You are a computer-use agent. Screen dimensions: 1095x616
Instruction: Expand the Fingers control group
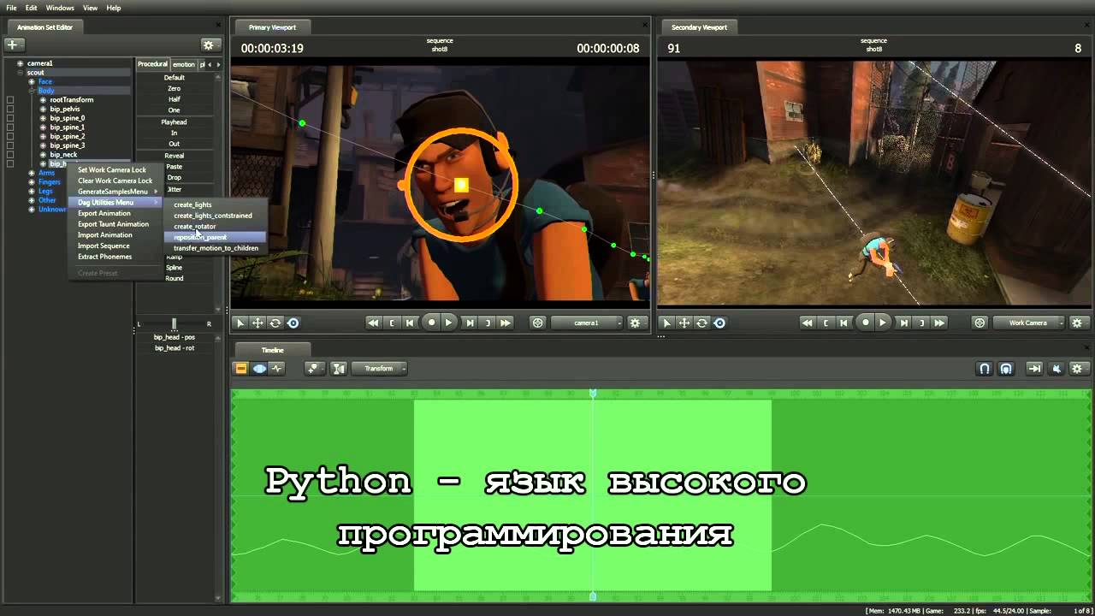32,182
